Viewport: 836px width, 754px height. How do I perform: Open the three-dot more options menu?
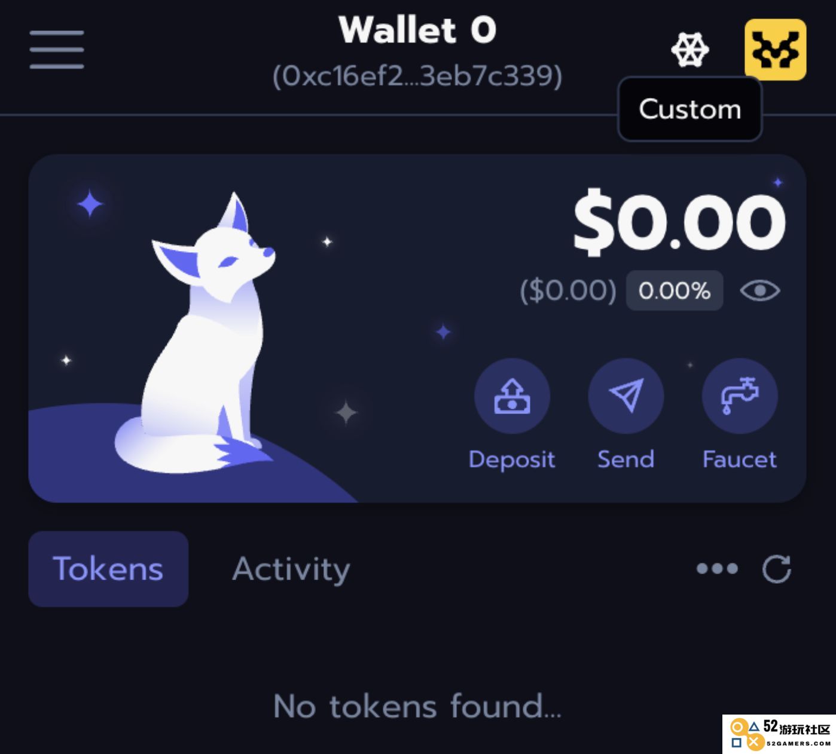(x=717, y=569)
